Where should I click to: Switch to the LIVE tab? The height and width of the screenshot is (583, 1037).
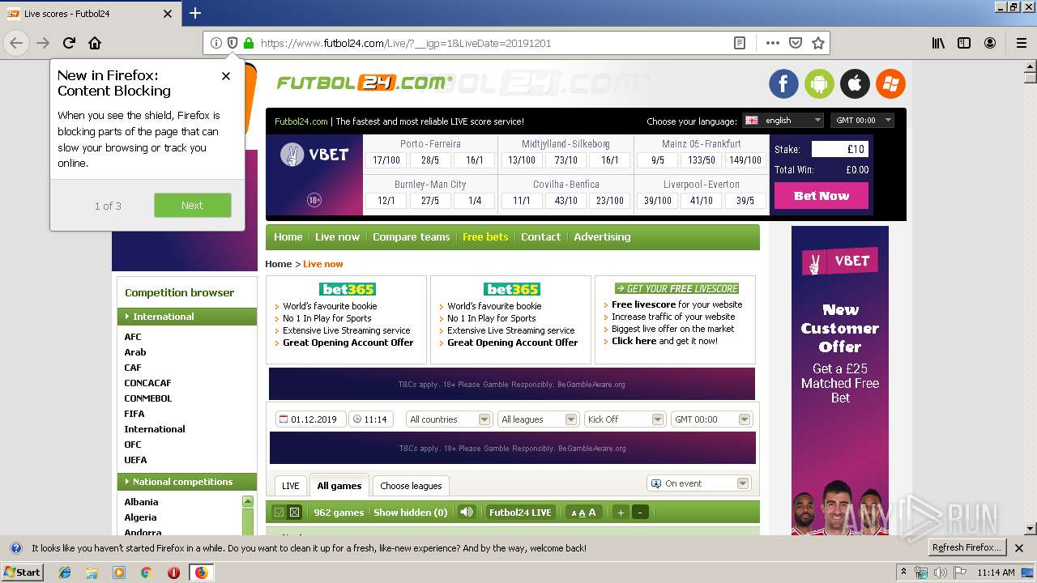point(290,486)
